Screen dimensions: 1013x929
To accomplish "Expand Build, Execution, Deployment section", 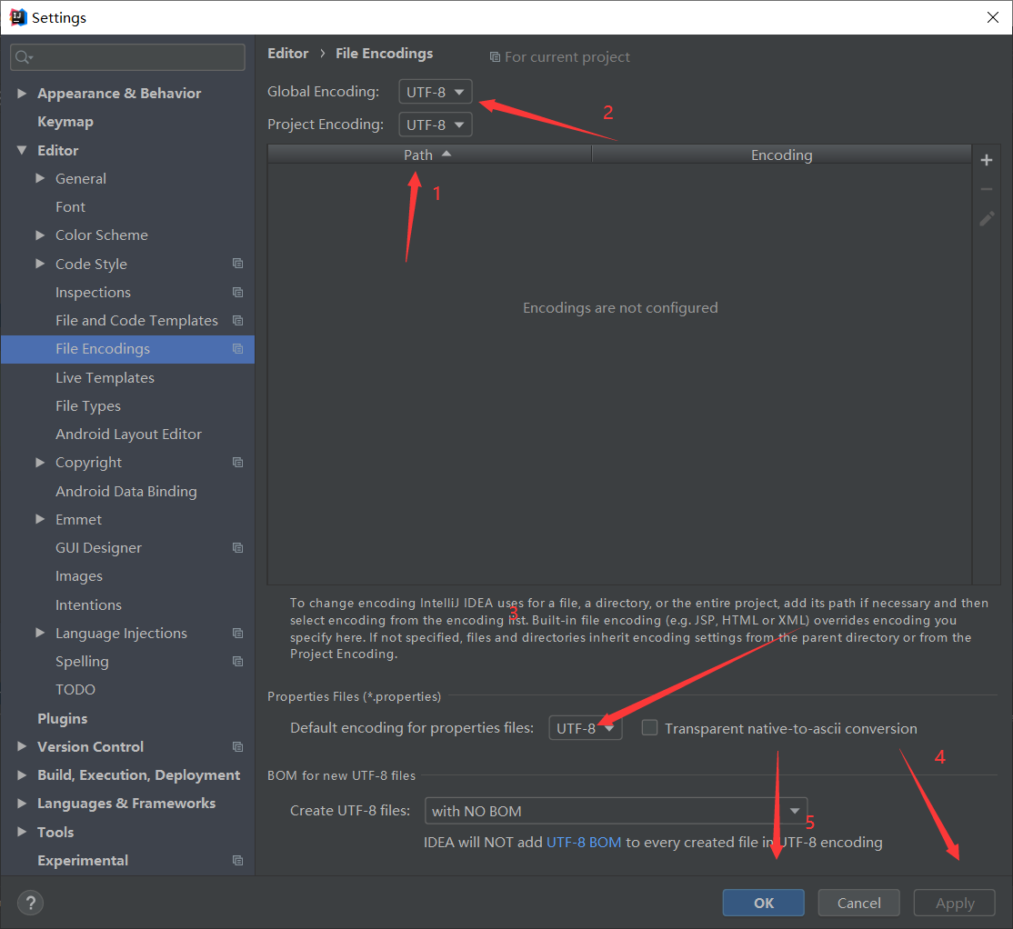I will (22, 774).
